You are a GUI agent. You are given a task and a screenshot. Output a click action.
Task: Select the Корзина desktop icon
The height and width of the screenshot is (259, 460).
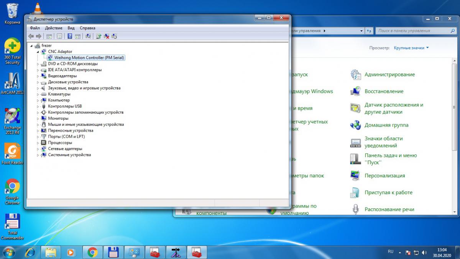[x=12, y=13]
